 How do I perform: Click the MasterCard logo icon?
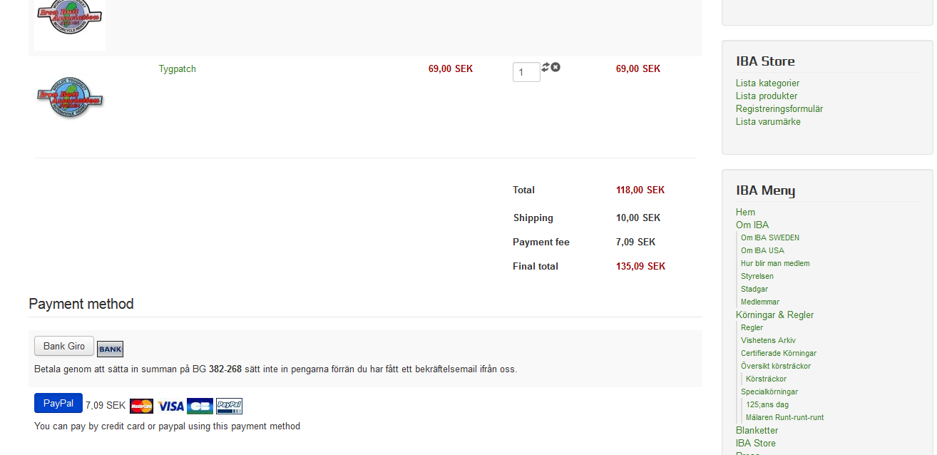(x=141, y=406)
